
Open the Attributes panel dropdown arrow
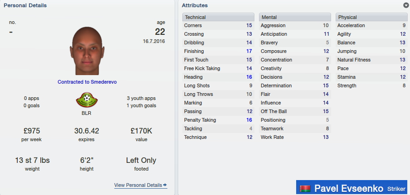pos(405,5)
